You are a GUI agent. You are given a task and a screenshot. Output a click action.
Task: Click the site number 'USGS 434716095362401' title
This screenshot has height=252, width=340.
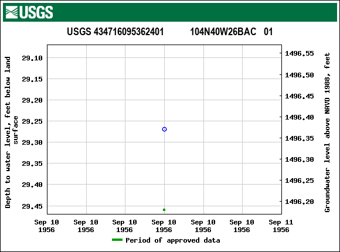115,32
